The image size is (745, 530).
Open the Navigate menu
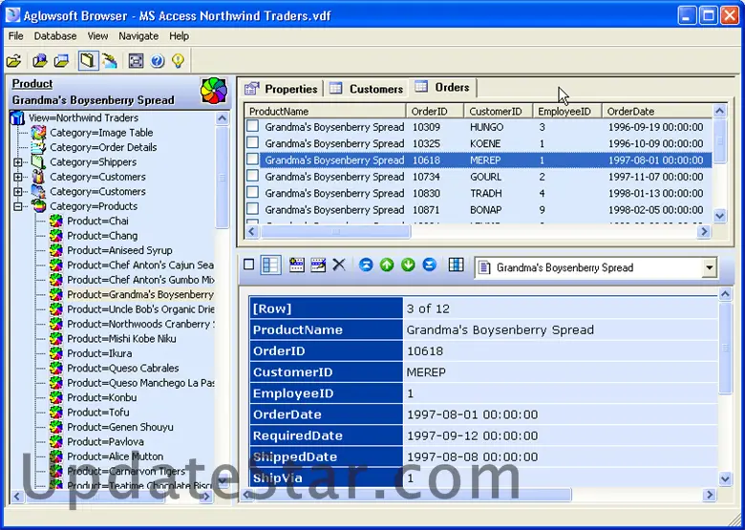point(138,36)
